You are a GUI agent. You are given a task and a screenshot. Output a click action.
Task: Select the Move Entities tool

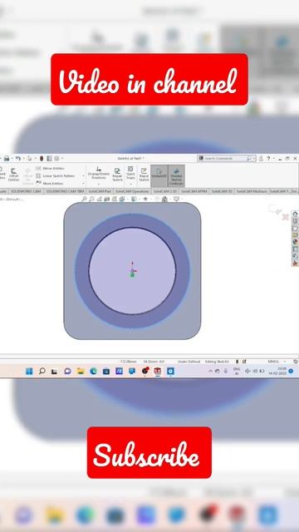coord(50,183)
